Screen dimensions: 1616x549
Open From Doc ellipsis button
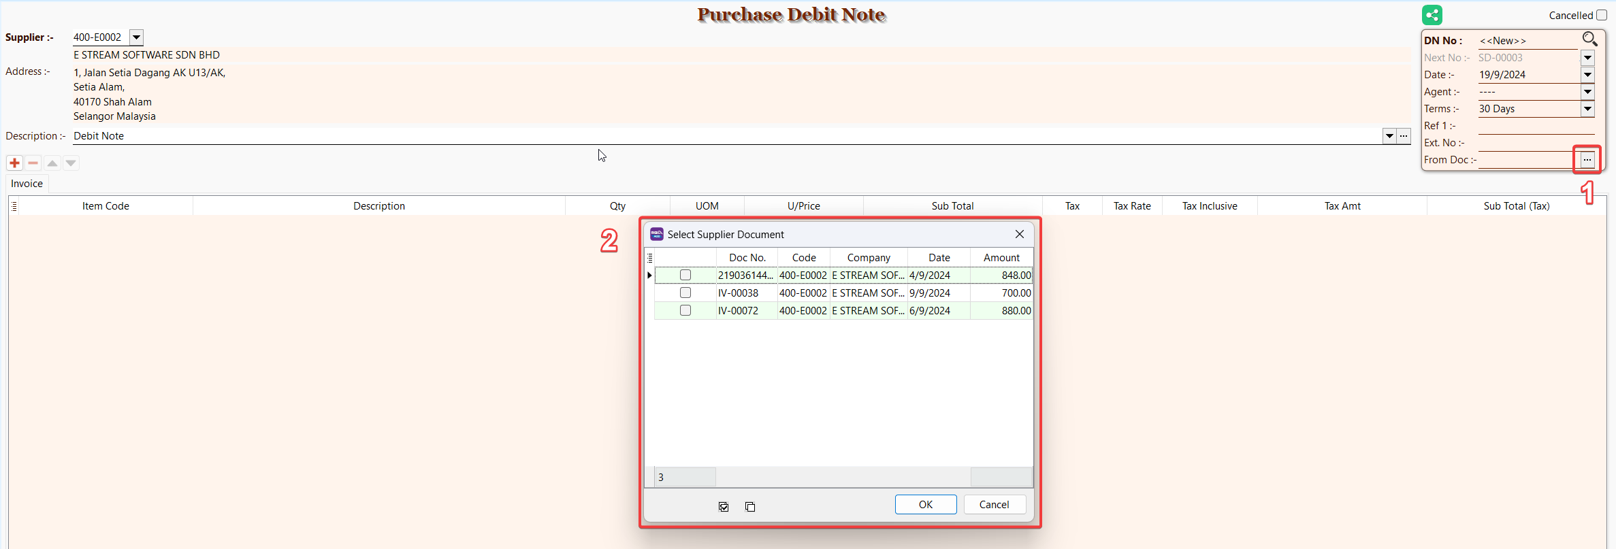coord(1587,160)
